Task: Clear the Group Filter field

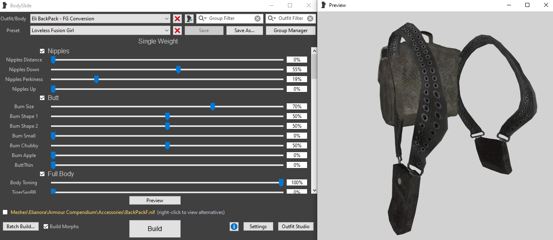Action: [x=258, y=18]
